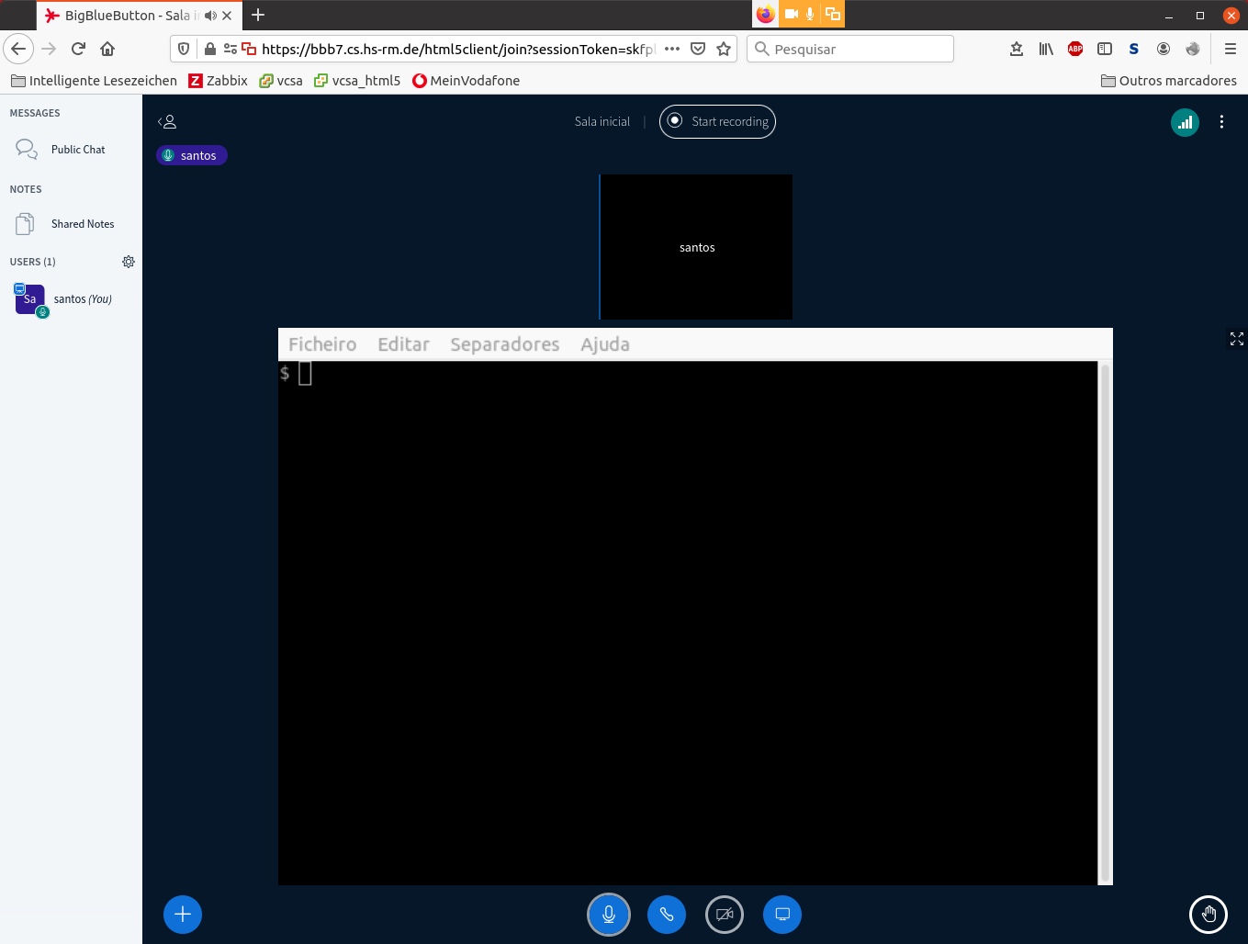This screenshot has width=1248, height=944.
Task: Open the Zabbix bookmark
Action: [x=219, y=80]
